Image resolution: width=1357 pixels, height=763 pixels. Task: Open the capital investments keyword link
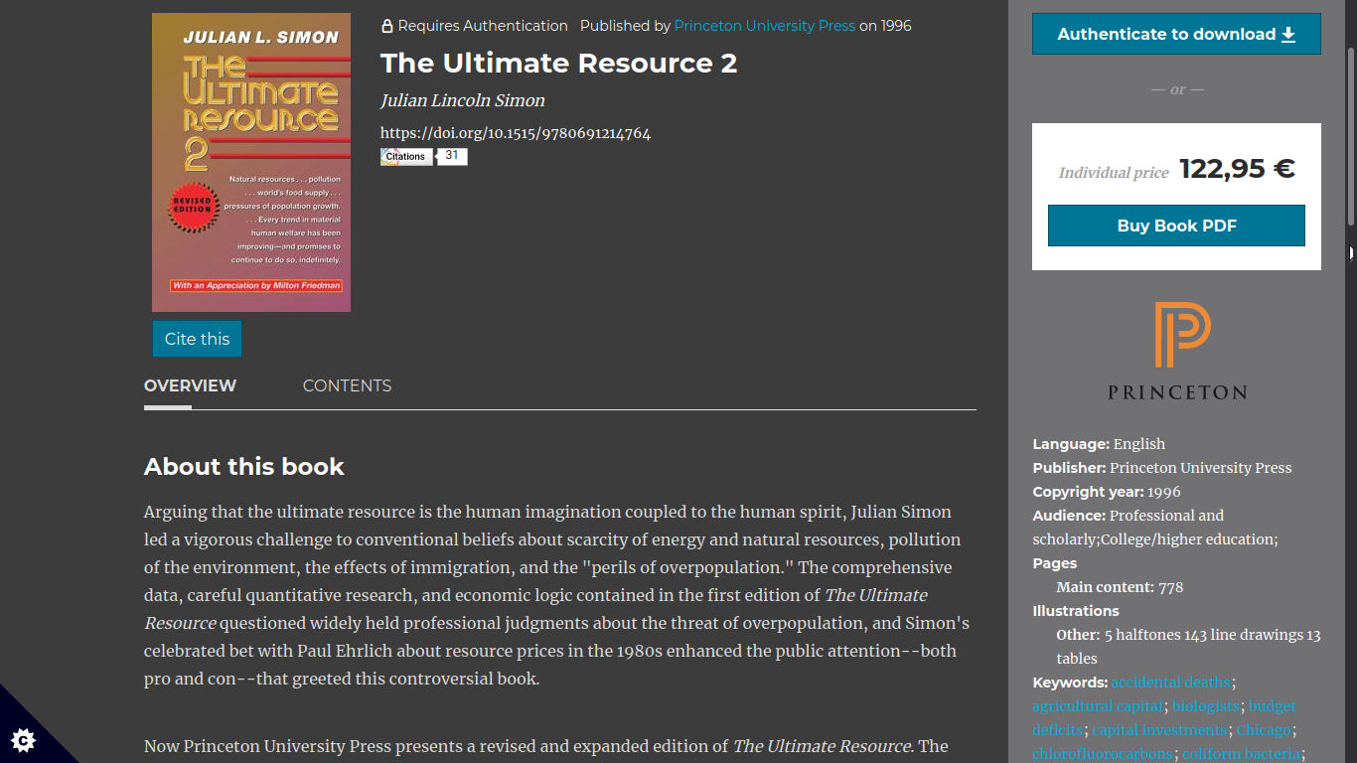click(x=1159, y=730)
